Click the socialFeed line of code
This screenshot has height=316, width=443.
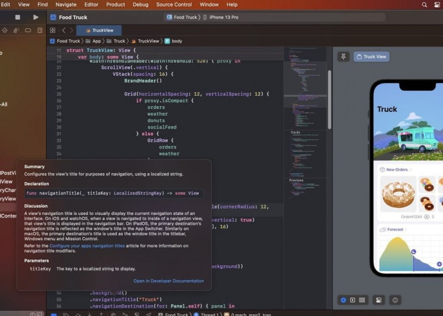[x=162, y=127]
